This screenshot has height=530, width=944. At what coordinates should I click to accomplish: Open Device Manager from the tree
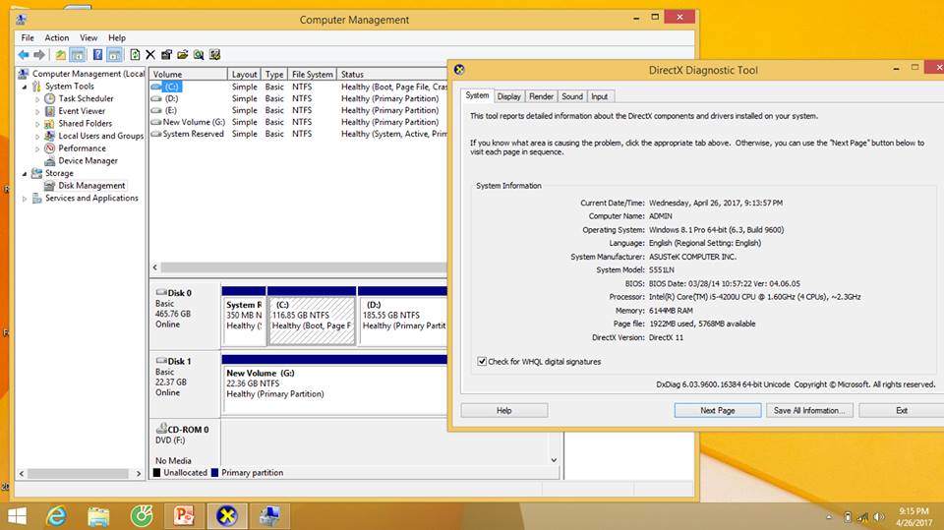pyautogui.click(x=88, y=161)
